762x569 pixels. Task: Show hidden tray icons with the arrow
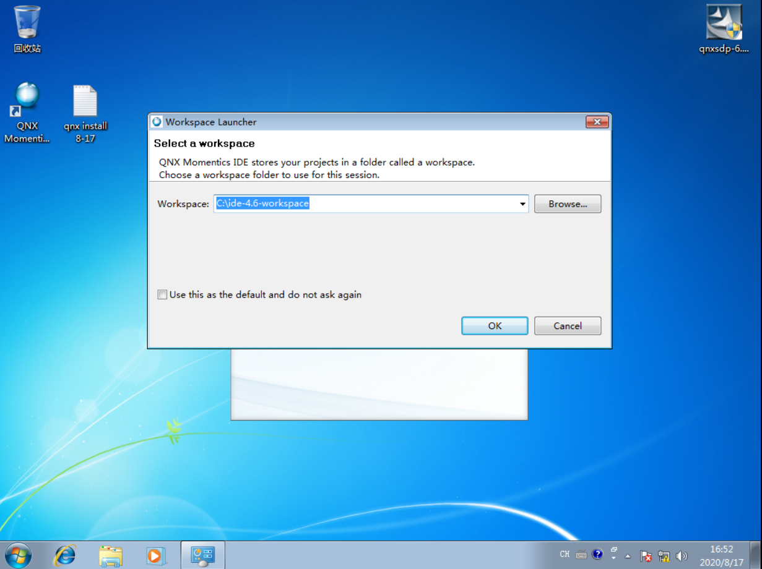(x=628, y=555)
